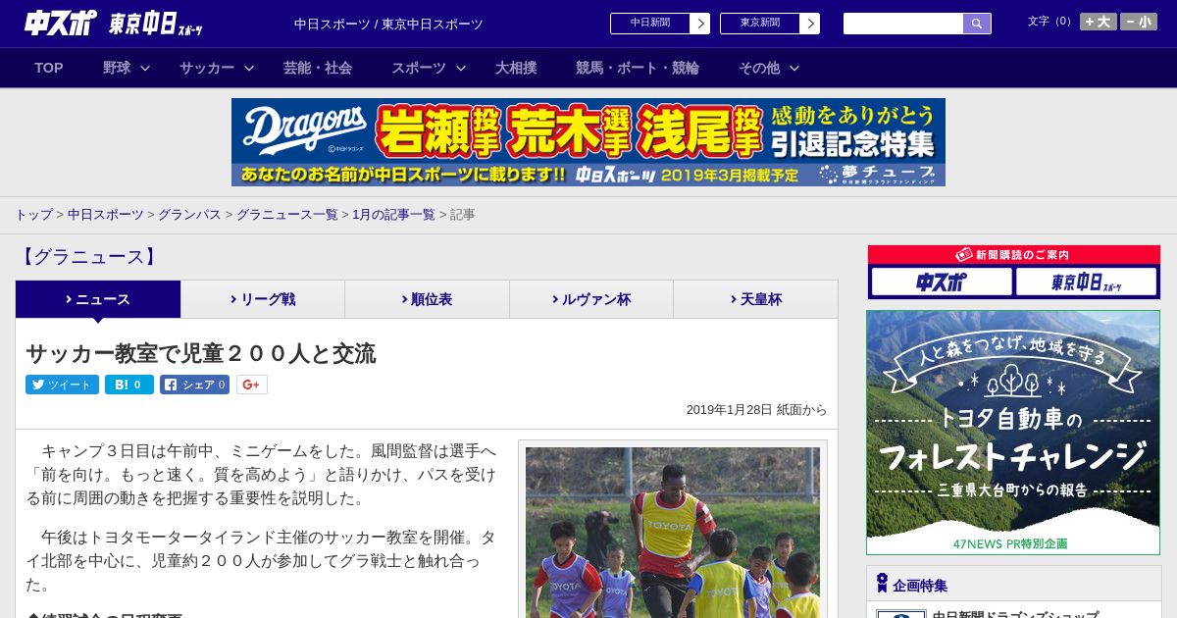Switch to ルヴァン杯 tab
This screenshot has height=618, width=1177.
591,299
